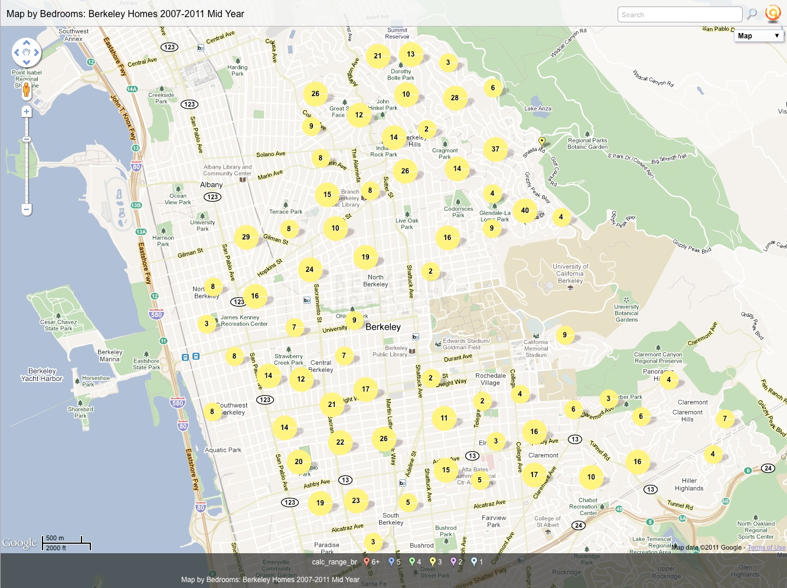Click the Codornices Park label
Viewport: 787px width, 588px height.
pyautogui.click(x=459, y=212)
